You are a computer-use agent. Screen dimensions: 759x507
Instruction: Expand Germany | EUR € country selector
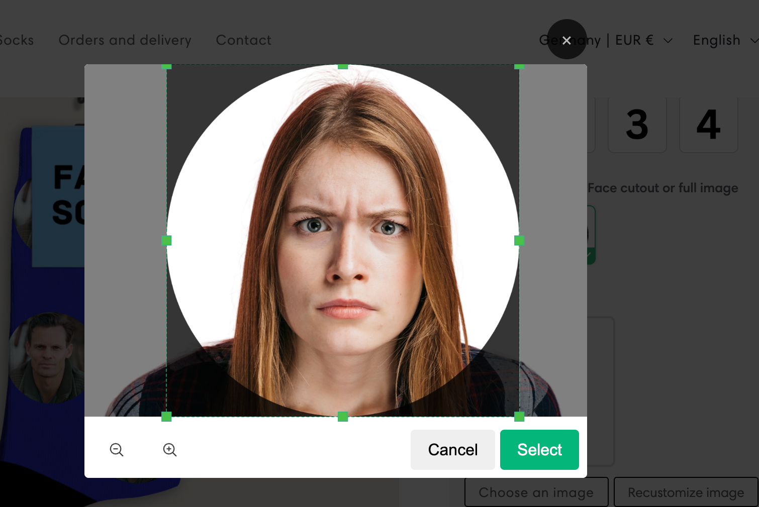coord(606,40)
